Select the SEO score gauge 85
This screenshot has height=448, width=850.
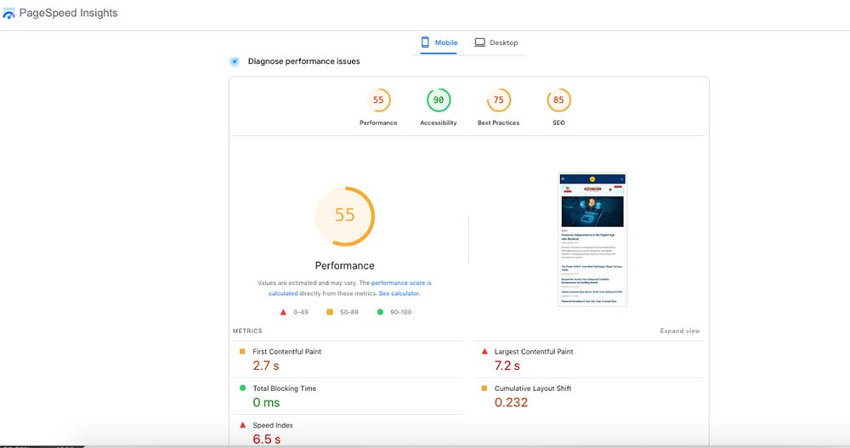[558, 100]
